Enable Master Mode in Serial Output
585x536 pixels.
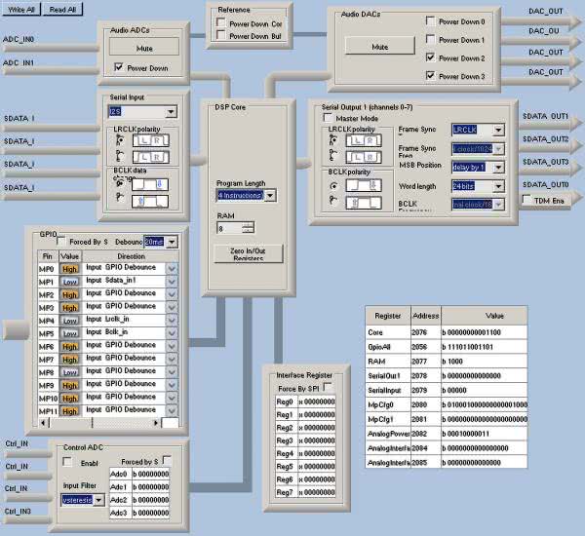point(328,118)
